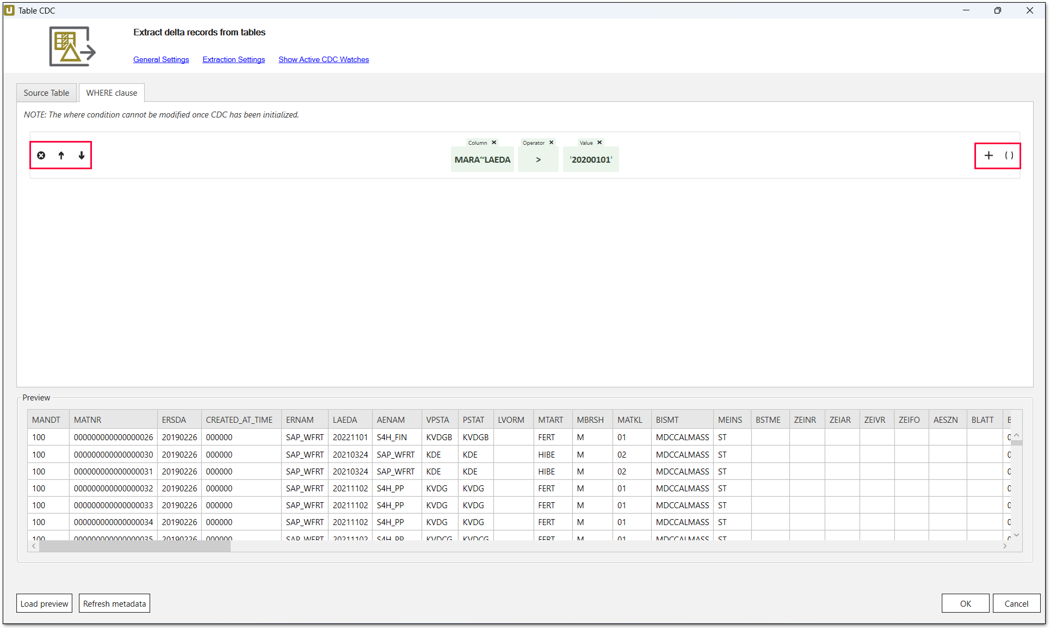The height and width of the screenshot is (629, 1050).
Task: Click the horizontal preview scrollbar thumb
Action: (x=134, y=546)
